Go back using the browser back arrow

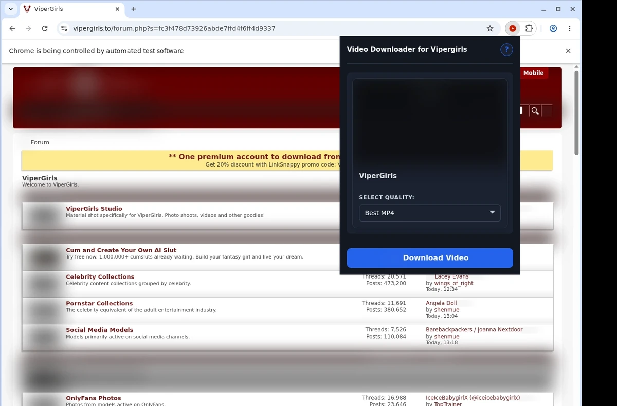pyautogui.click(x=12, y=29)
